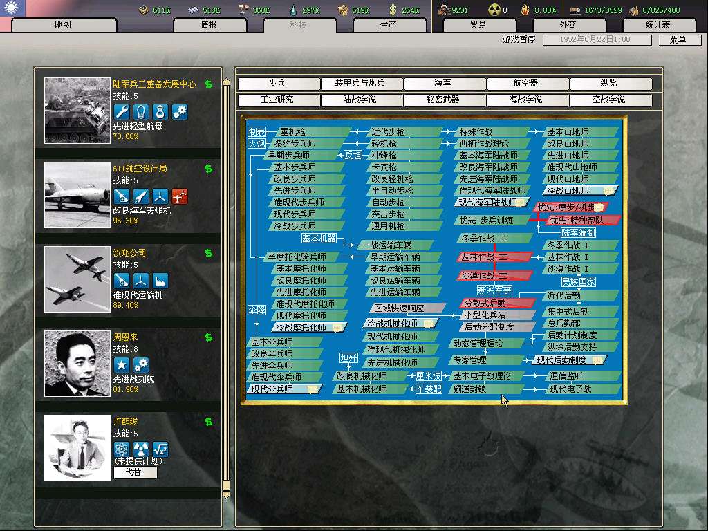Click the red aircraft icon for 611航空设计局
The width and height of the screenshot is (708, 531).
coord(180,196)
